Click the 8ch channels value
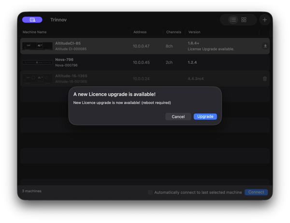Screen dimensions: 290x223 click(x=169, y=46)
